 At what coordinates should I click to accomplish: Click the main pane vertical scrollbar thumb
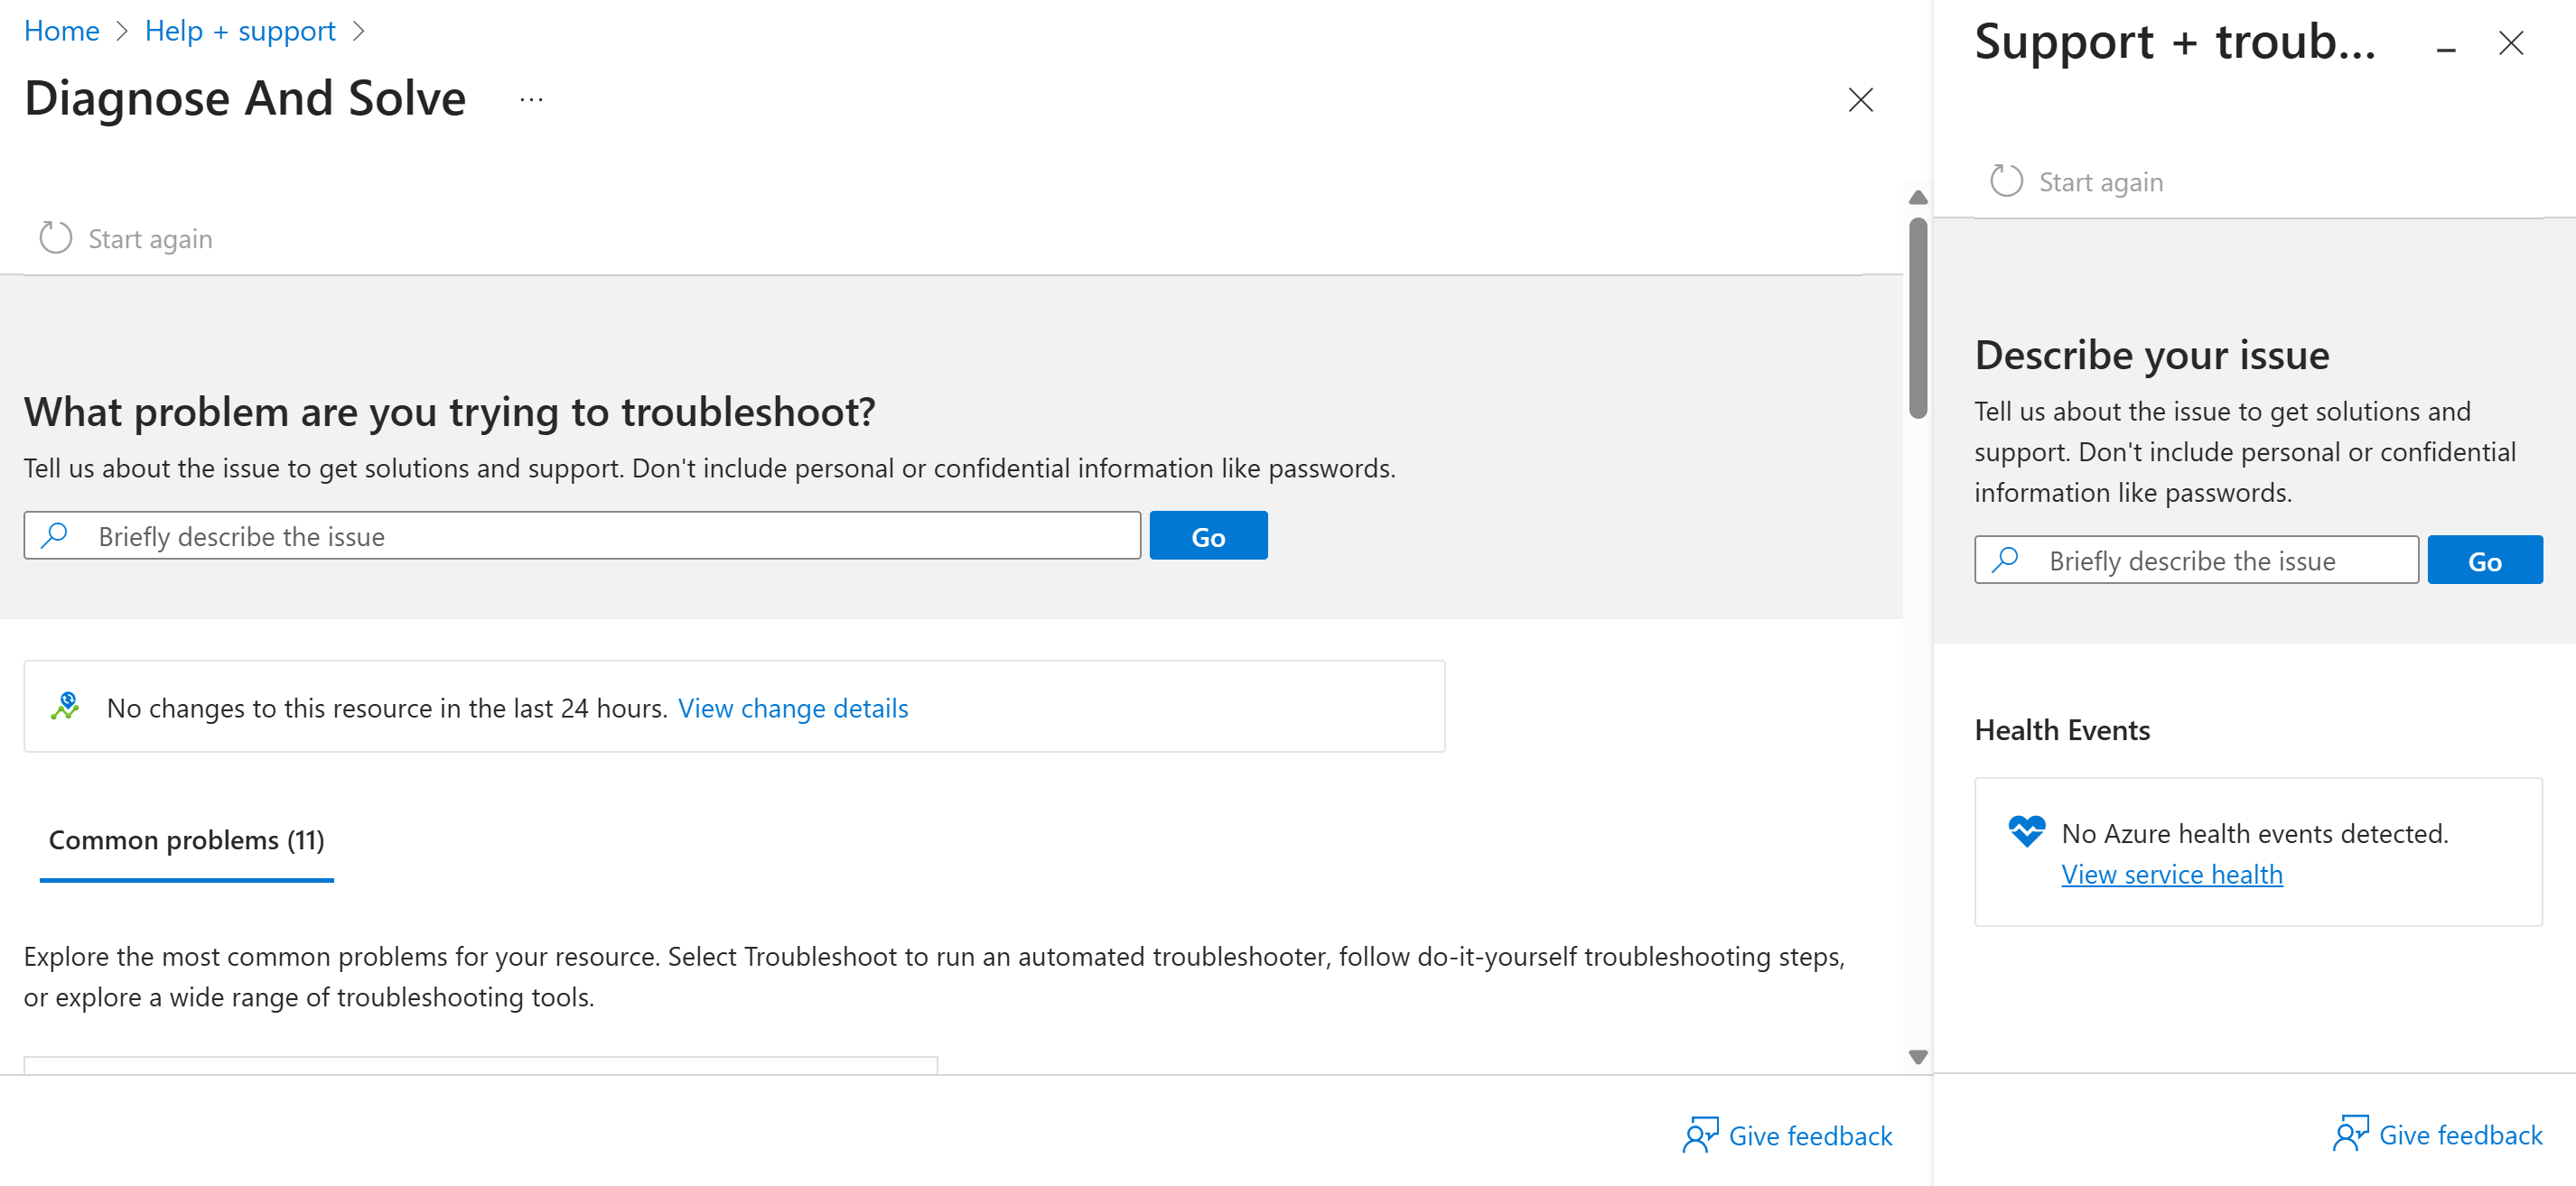click(1917, 318)
